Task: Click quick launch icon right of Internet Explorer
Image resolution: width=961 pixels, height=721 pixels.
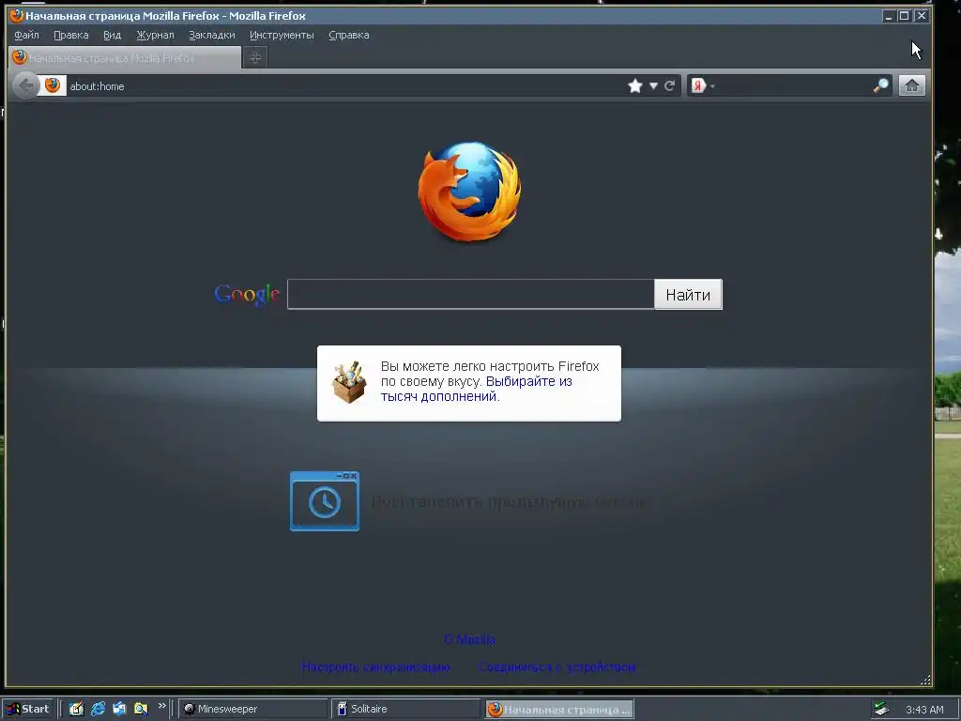Action: tap(119, 709)
